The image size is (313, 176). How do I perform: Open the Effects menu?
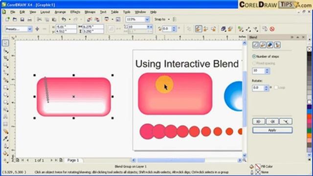pos(75,12)
